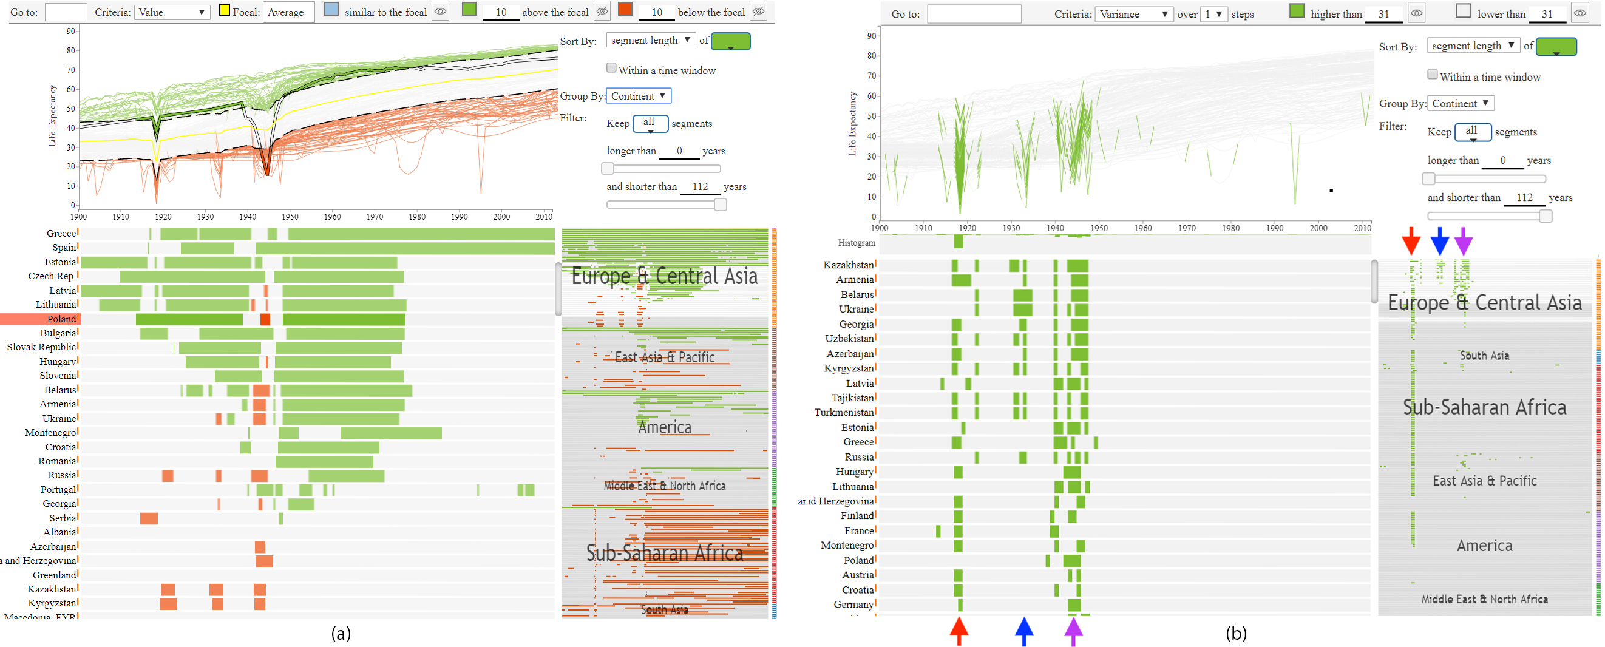Click the blue 'similar to the focal' swatch
This screenshot has height=647, width=1605.
[x=331, y=9]
